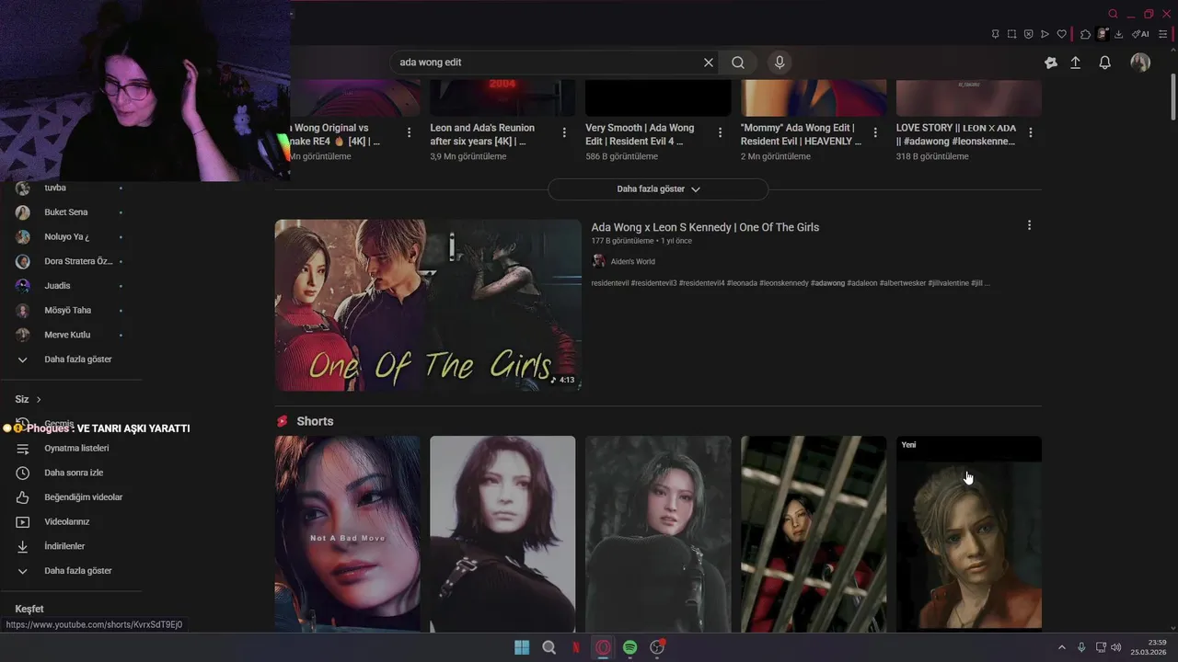Open 'Daha sonra izle' in sidebar
The width and height of the screenshot is (1178, 662).
tap(72, 473)
